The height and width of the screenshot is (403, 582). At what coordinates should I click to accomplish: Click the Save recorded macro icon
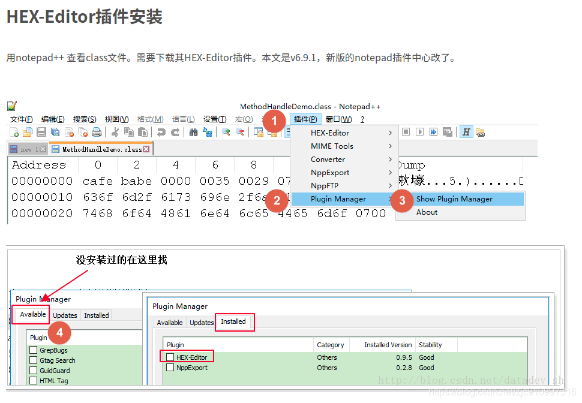(447, 132)
